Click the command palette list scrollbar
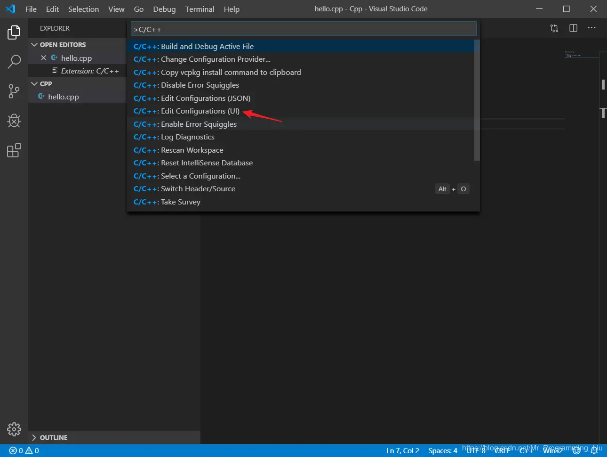607x457 pixels. click(x=477, y=100)
